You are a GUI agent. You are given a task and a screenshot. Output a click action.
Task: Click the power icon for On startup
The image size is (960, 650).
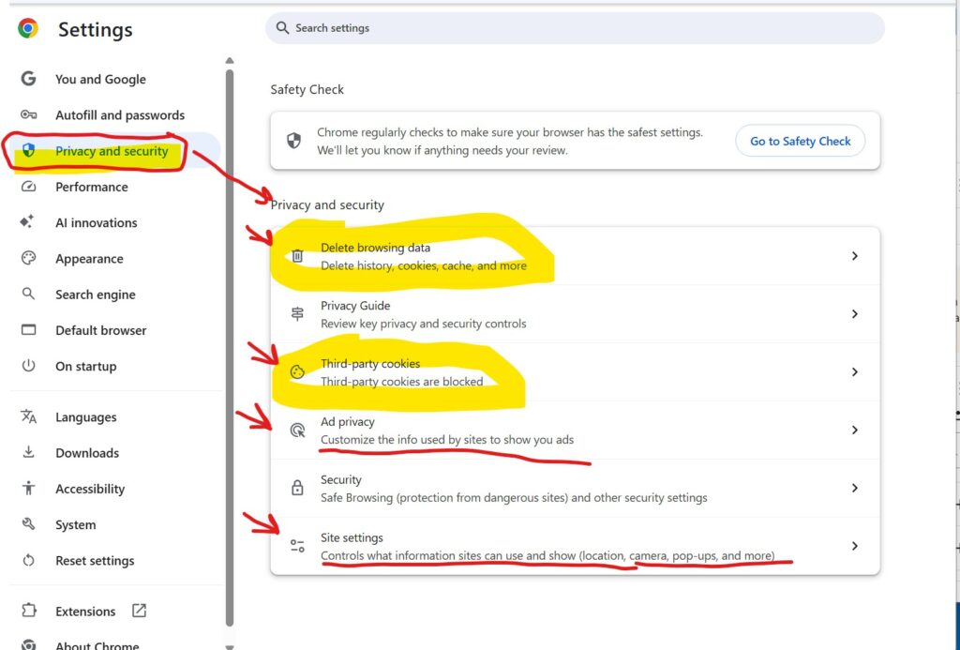click(x=28, y=366)
